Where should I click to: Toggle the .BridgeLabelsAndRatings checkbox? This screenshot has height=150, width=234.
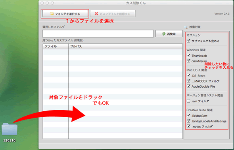tap(189, 121)
